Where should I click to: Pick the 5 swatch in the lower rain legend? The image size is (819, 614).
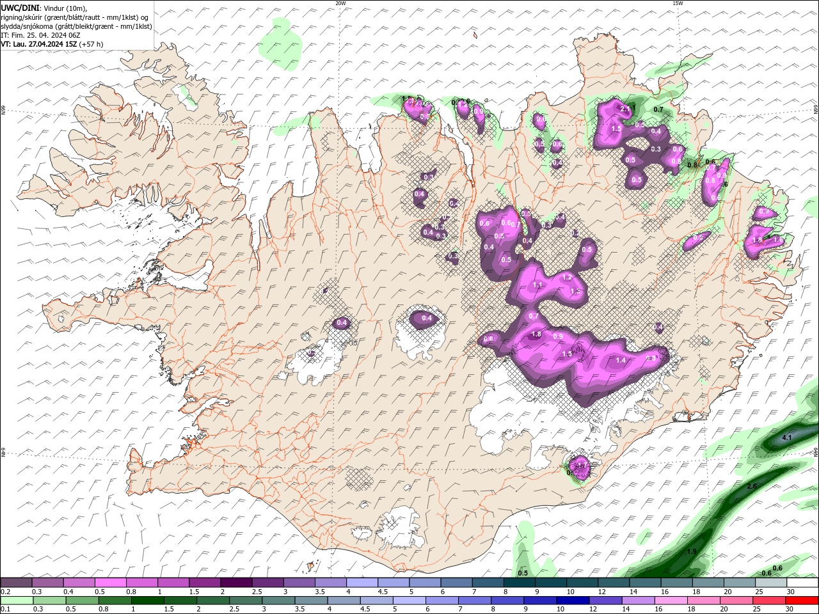pyautogui.click(x=409, y=601)
